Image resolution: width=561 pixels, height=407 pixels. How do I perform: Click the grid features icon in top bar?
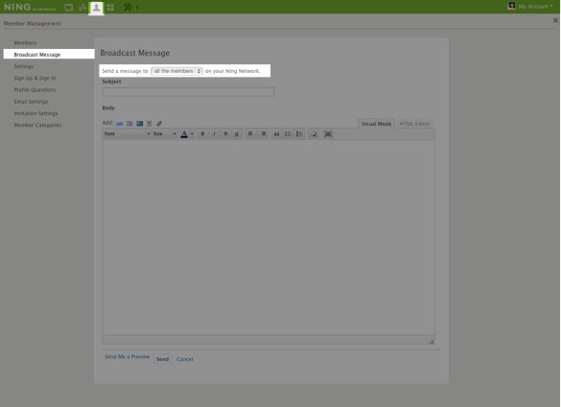pyautogui.click(x=110, y=7)
